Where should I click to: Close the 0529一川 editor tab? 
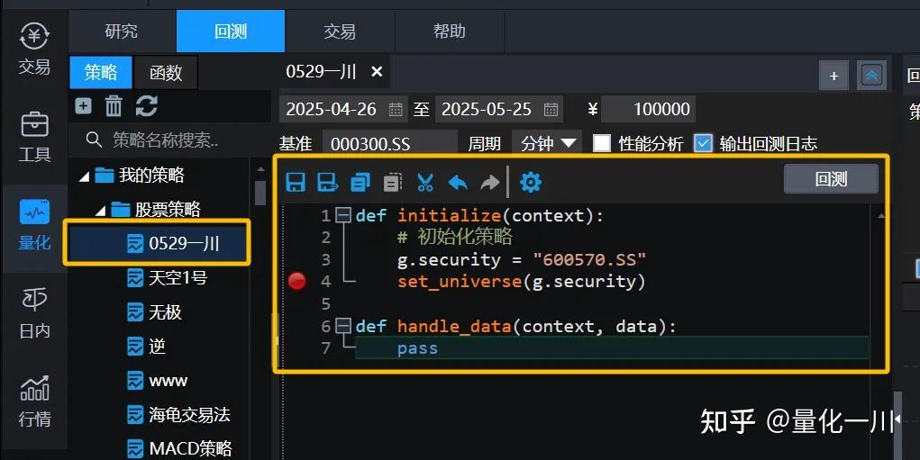(377, 72)
